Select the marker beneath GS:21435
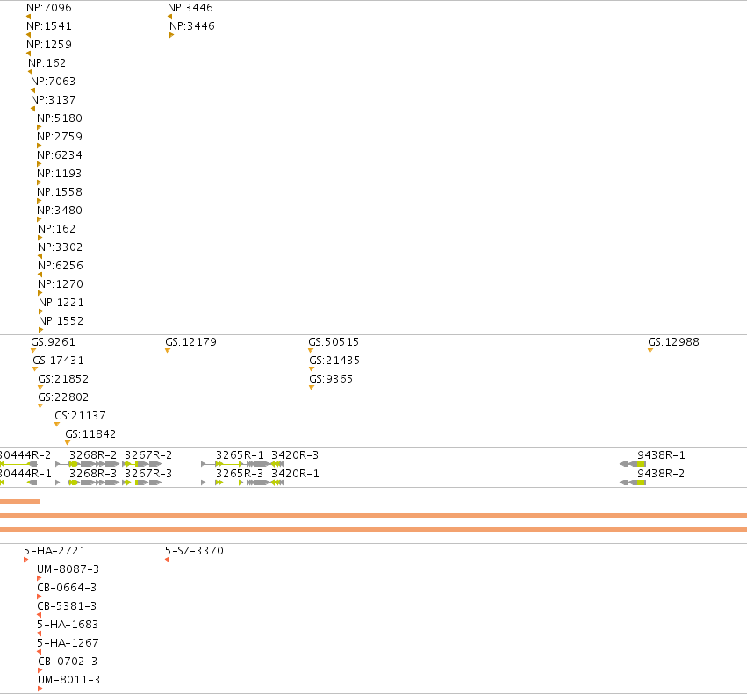 click(x=312, y=369)
